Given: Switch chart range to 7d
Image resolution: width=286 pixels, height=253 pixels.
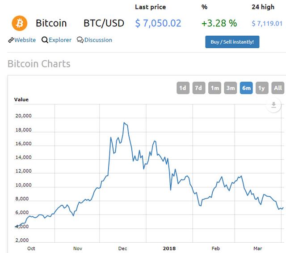Looking at the screenshot, I should [x=199, y=88].
